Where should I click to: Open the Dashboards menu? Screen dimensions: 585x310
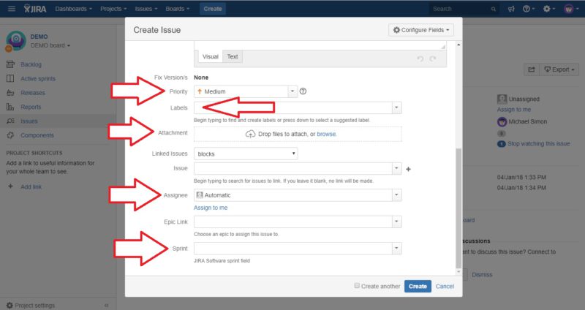coord(74,9)
